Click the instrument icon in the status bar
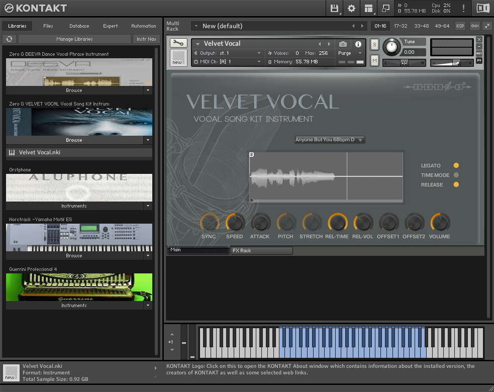The height and width of the screenshot is (392, 494). click(11, 372)
